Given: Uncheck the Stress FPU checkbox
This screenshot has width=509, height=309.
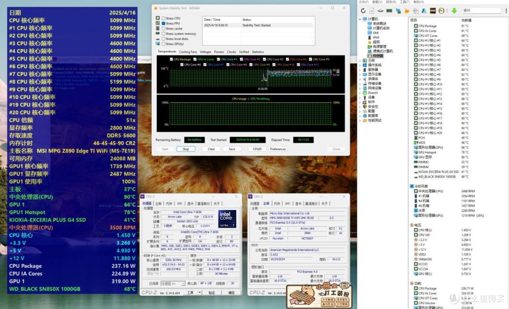Looking at the screenshot, I should click(x=163, y=24).
